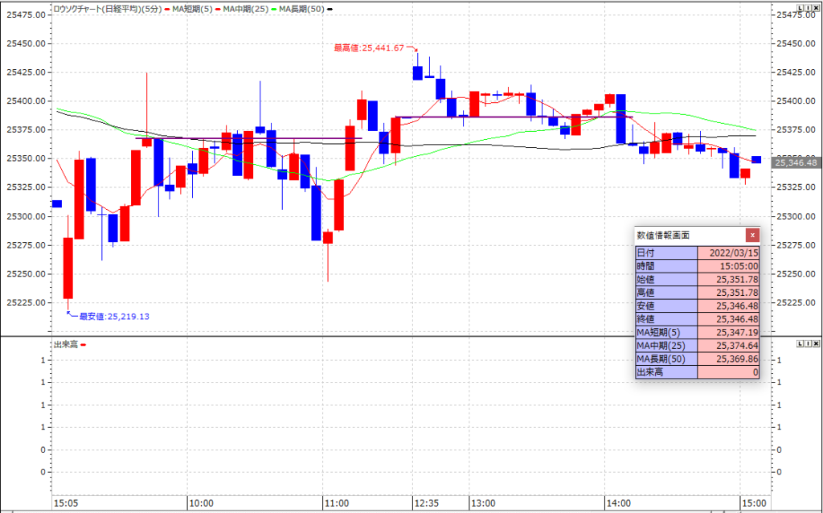Image resolution: width=823 pixels, height=513 pixels.
Task: Click the MA短期(5) value 25,347.19
Action: pyautogui.click(x=728, y=332)
